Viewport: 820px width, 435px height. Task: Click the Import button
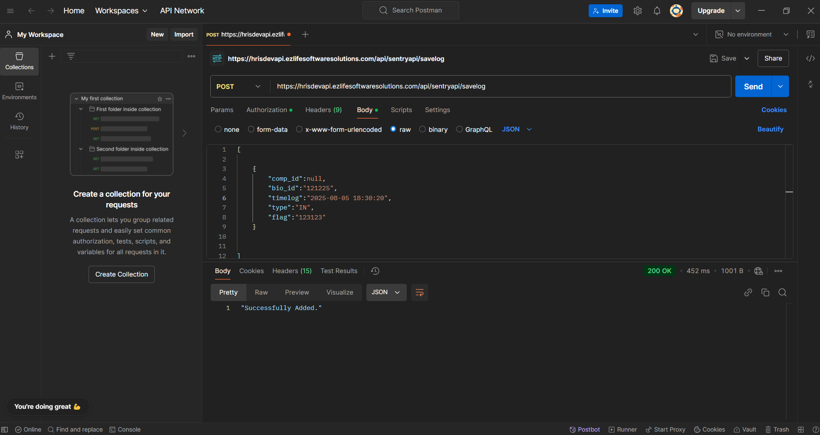click(x=184, y=34)
